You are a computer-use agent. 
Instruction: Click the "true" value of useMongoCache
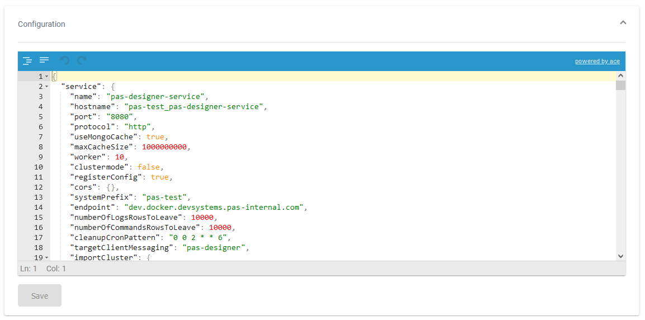pos(155,137)
